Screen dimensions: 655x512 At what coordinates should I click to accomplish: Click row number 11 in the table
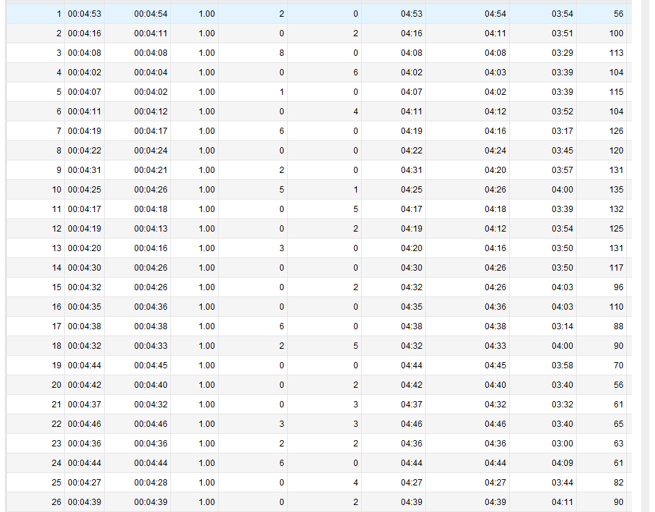(x=57, y=209)
